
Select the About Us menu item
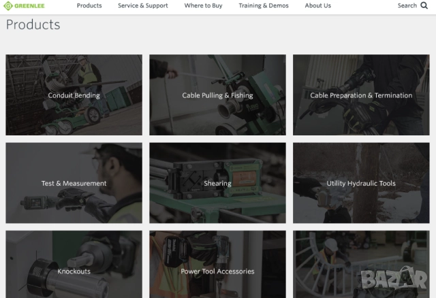pyautogui.click(x=317, y=5)
